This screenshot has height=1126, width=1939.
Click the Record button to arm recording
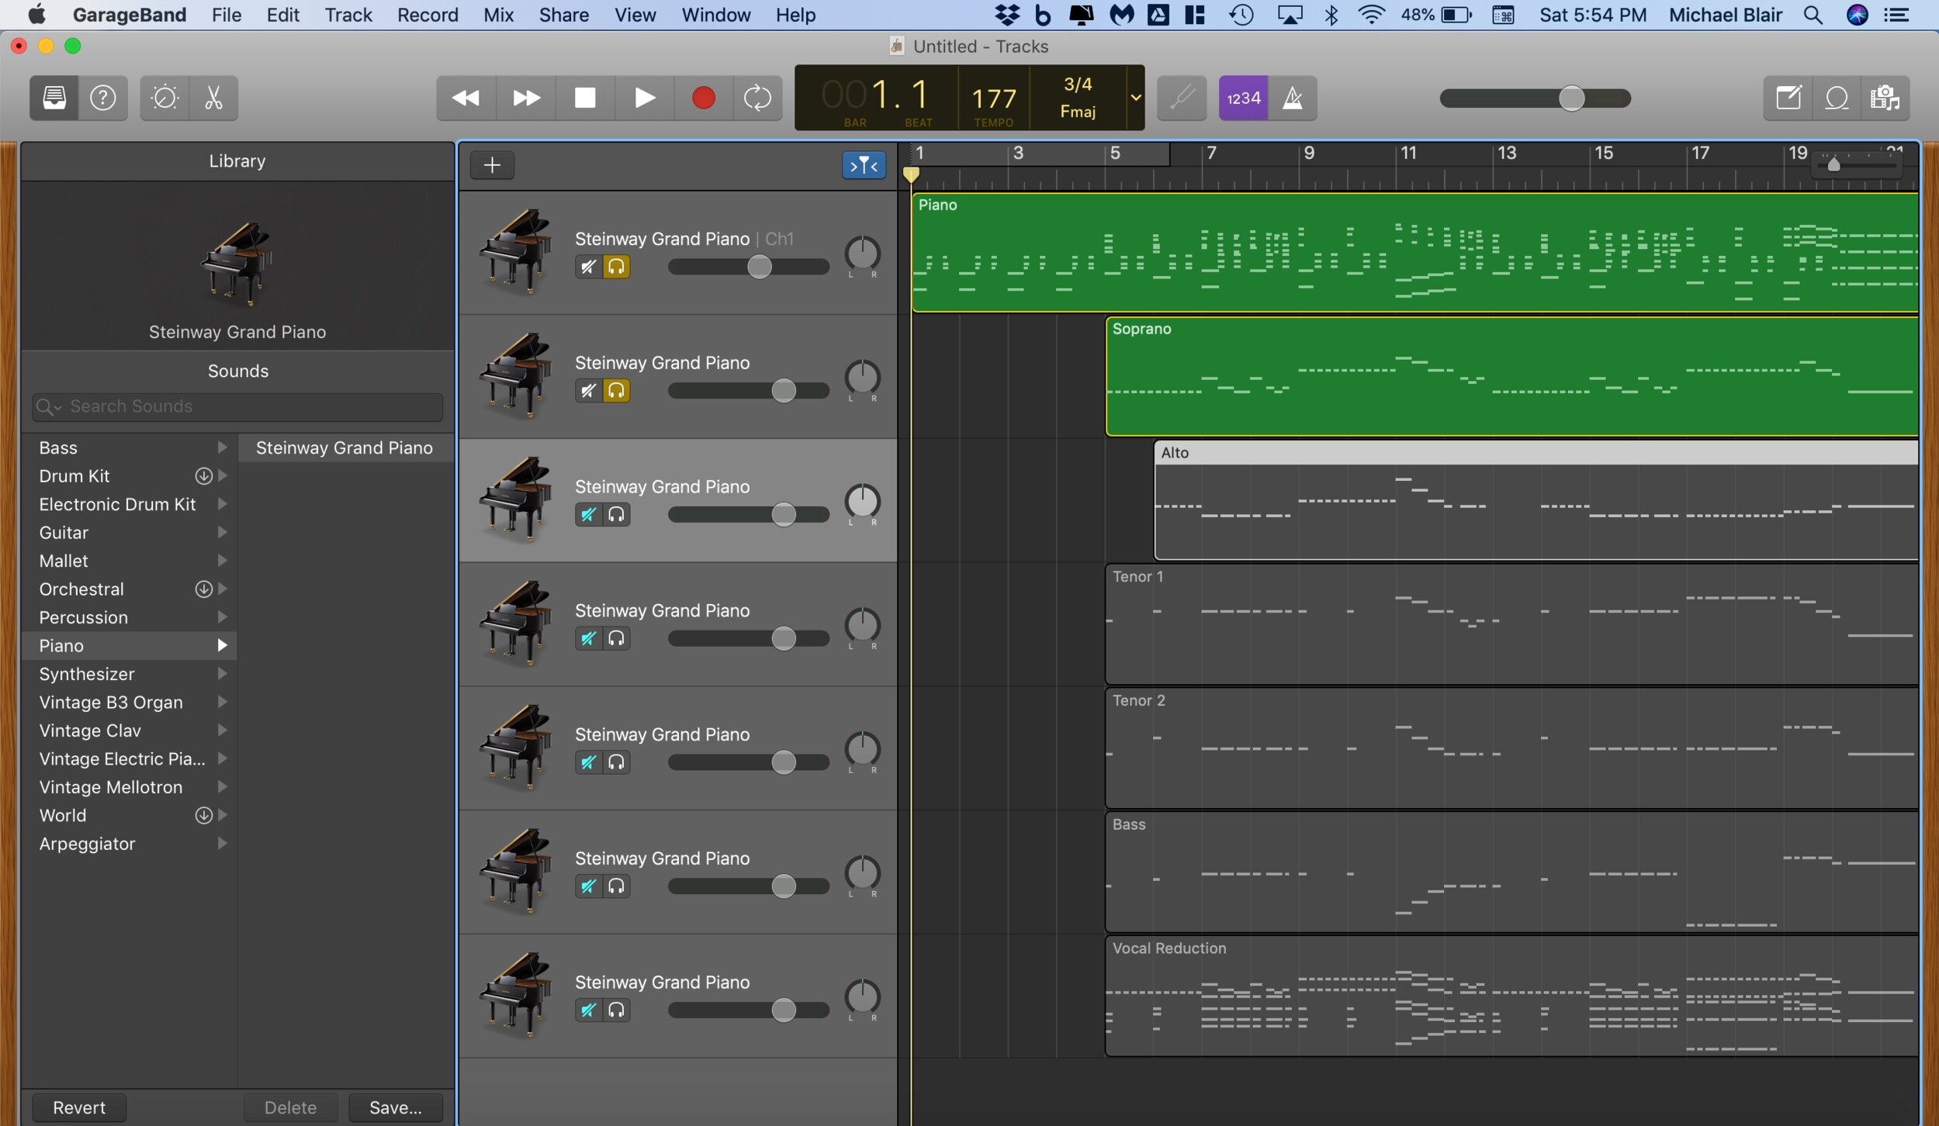coord(700,96)
